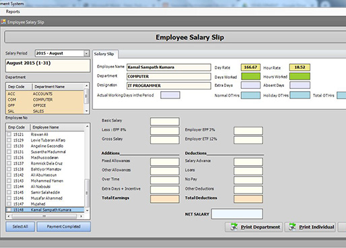Click the Department Name column header
This screenshot has width=346, height=248.
click(x=59, y=87)
